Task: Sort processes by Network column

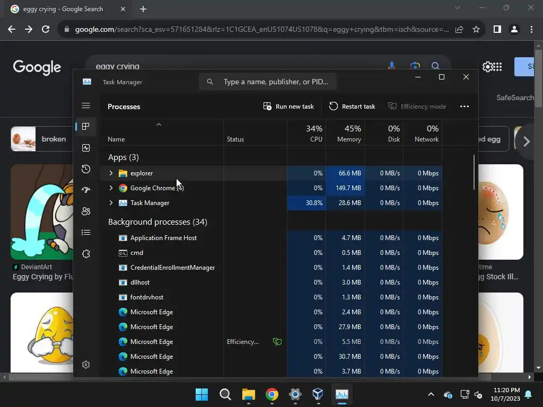Action: (423, 133)
